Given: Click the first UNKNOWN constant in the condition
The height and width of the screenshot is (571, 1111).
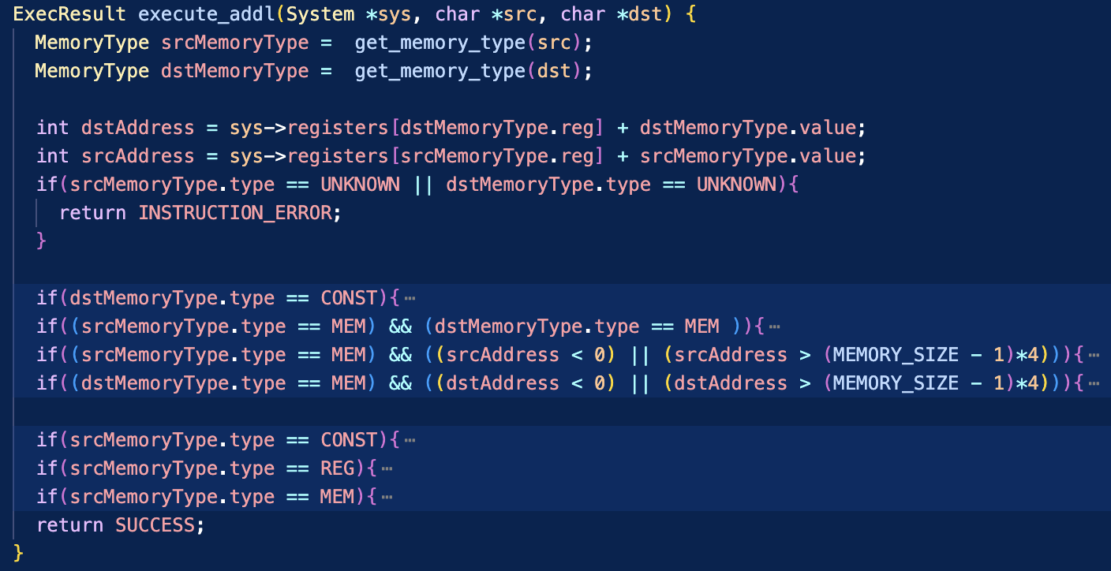Looking at the screenshot, I should (x=360, y=185).
